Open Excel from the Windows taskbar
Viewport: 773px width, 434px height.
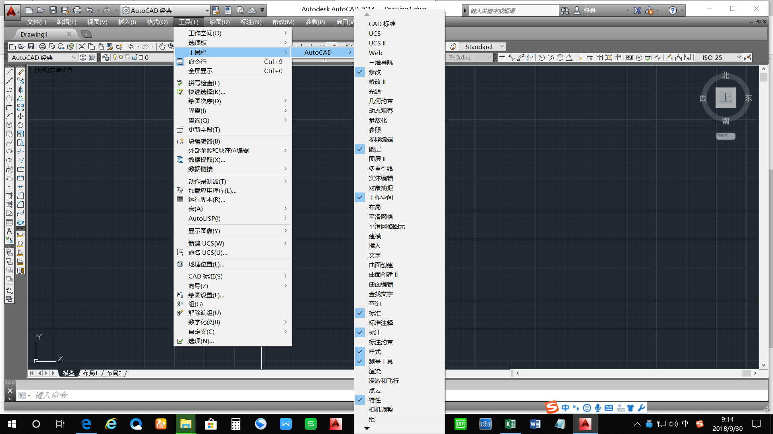click(510, 424)
